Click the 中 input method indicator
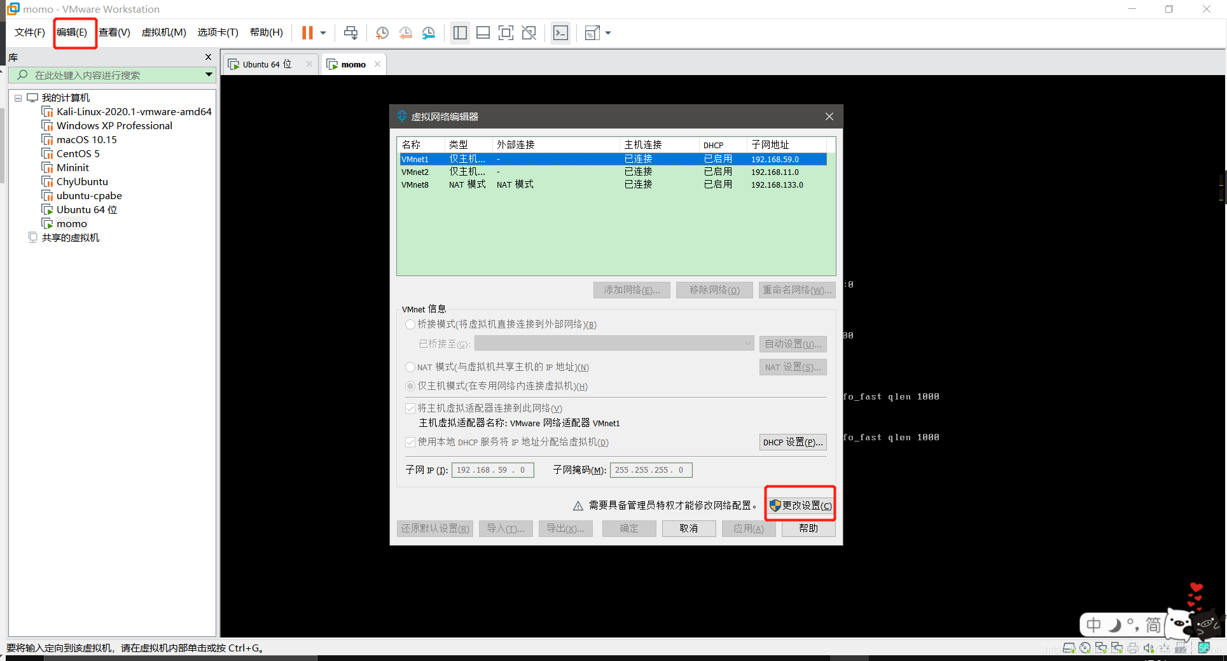This screenshot has height=661, width=1227. [1093, 625]
